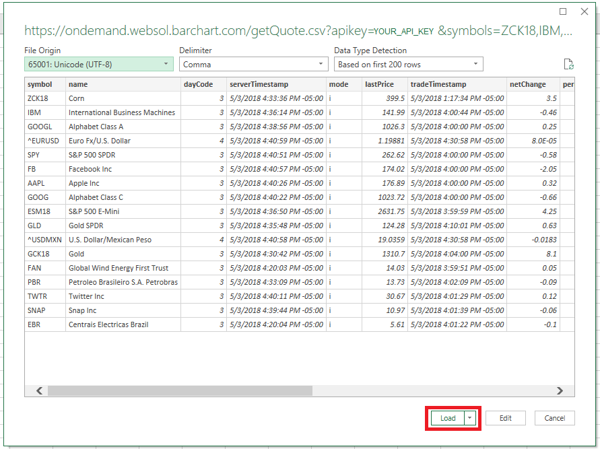The height and width of the screenshot is (449, 600).
Task: Click the GOOG symbol cell
Action: tap(45, 197)
